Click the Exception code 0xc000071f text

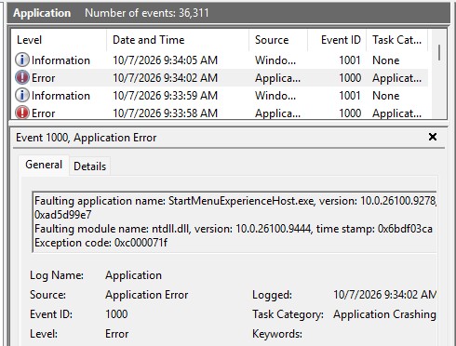[101, 243]
